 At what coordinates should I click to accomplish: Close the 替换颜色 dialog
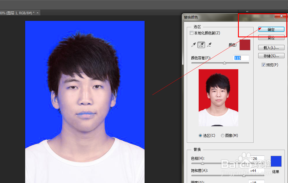(x=281, y=16)
